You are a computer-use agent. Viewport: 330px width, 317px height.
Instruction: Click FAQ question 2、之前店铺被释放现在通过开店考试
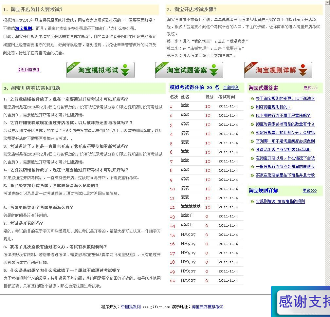coord(68,123)
